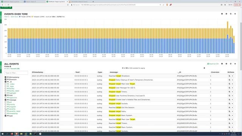Inspect the 'Stopped User Manager for UID 0' event
This screenshot has width=242, height=136.
(230, 88)
